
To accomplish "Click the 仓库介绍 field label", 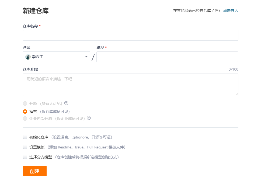I will tap(30, 69).
